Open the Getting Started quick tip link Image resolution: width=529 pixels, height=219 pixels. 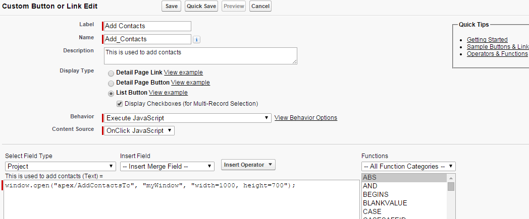tap(487, 40)
